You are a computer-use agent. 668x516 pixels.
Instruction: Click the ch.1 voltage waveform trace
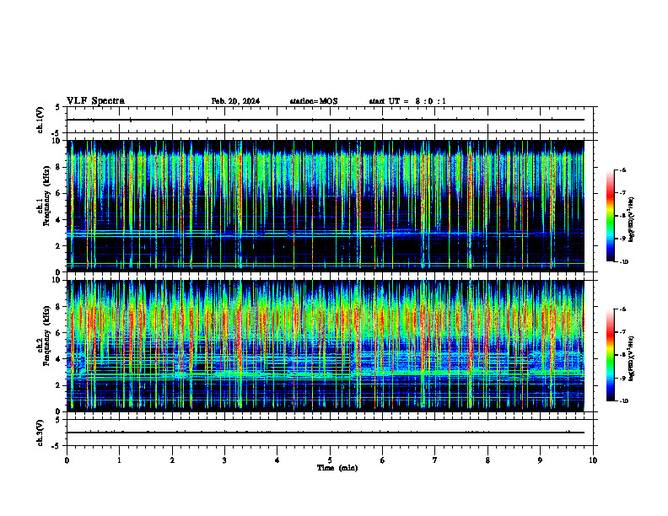[x=326, y=120]
